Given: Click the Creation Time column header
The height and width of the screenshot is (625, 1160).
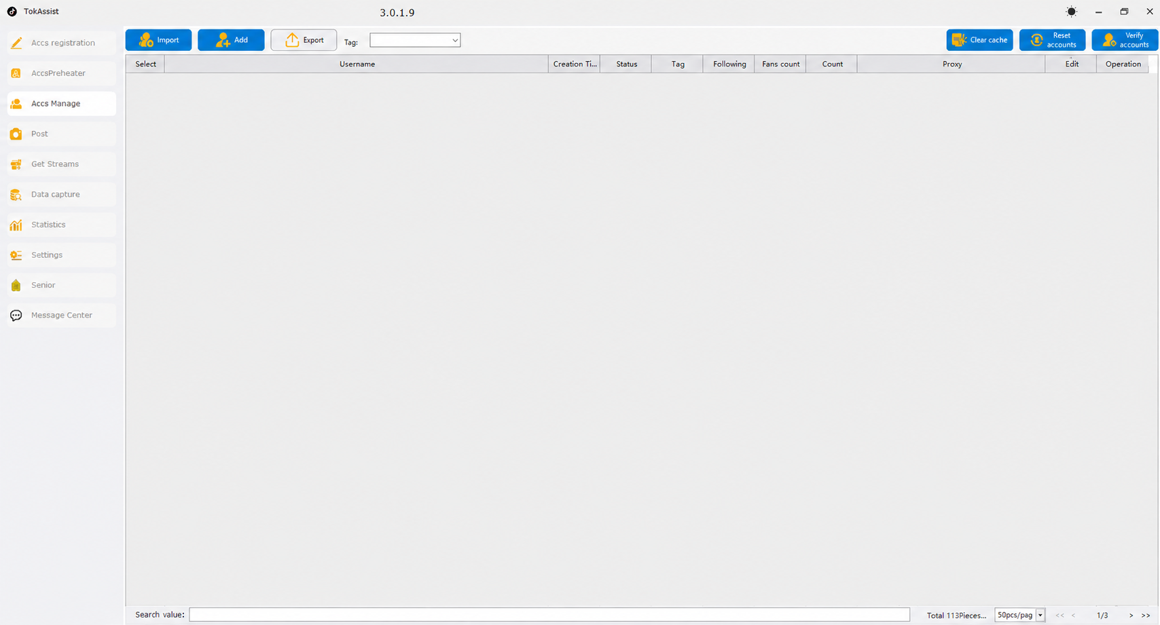Looking at the screenshot, I should coord(574,64).
